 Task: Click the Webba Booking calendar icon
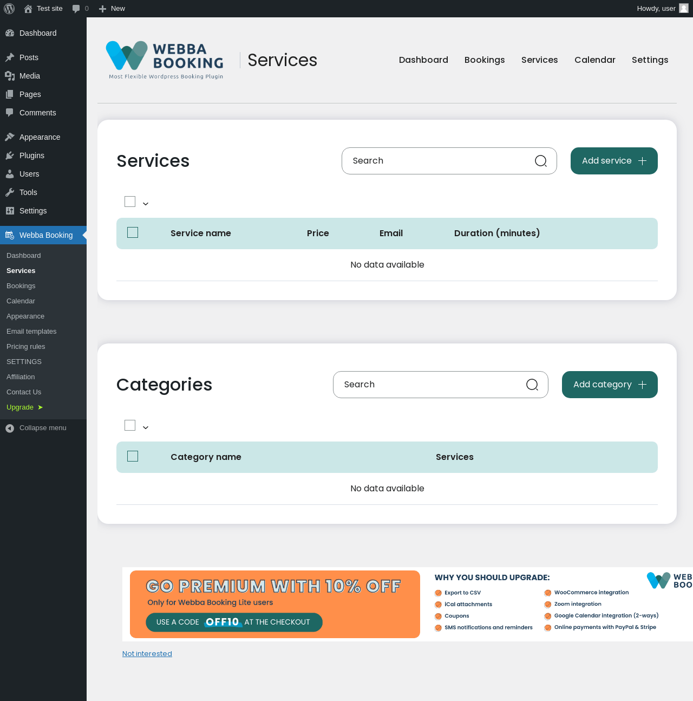(10, 235)
